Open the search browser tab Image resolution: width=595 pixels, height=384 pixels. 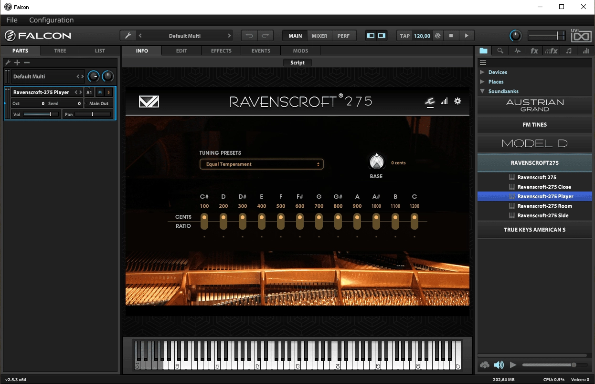coord(500,51)
